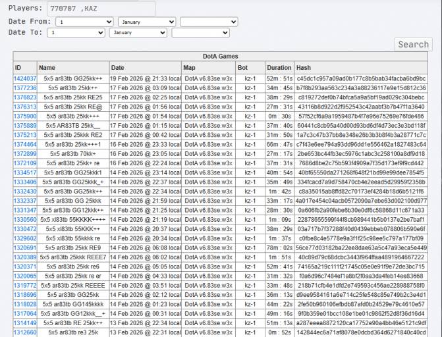
Task: Open game ID 1376313 link
Action: 25,107
